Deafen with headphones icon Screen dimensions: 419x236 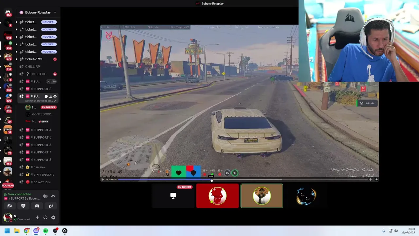[x=45, y=217]
